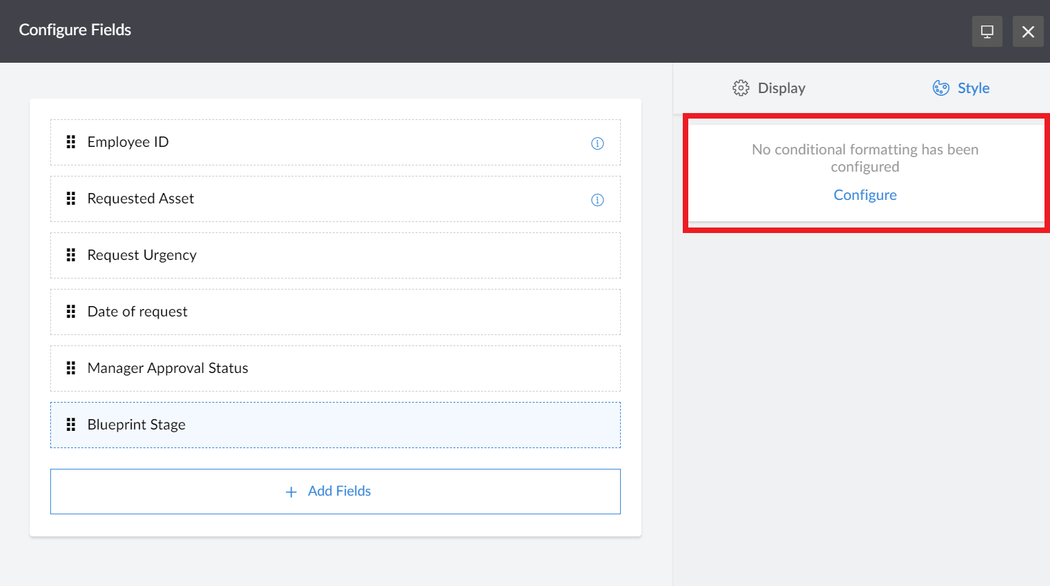Click the drag handle beside Date of request
This screenshot has width=1050, height=586.
pos(70,312)
